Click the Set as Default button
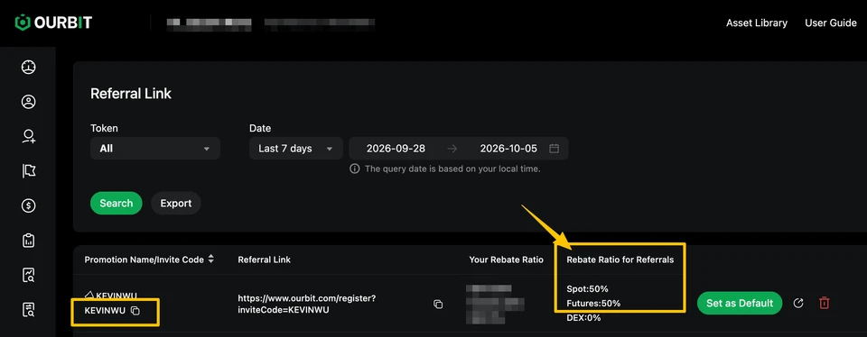 pyautogui.click(x=740, y=303)
